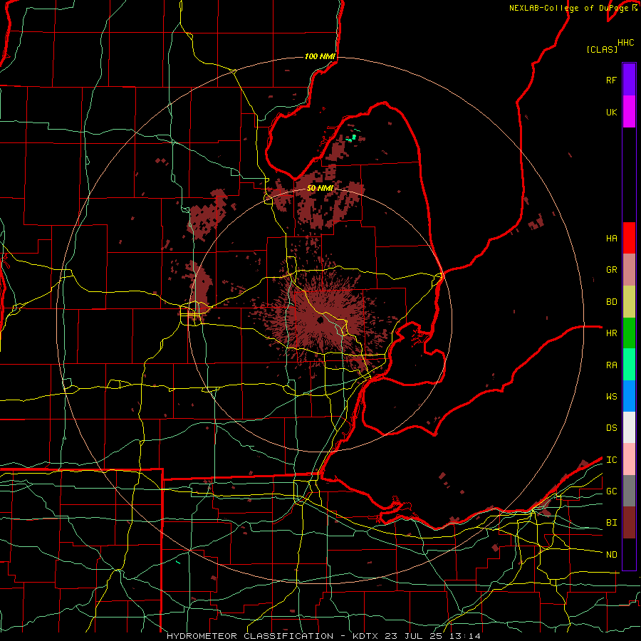641x641 pixels.
Task: Click the [CLAS] units label
Action: pos(602,49)
